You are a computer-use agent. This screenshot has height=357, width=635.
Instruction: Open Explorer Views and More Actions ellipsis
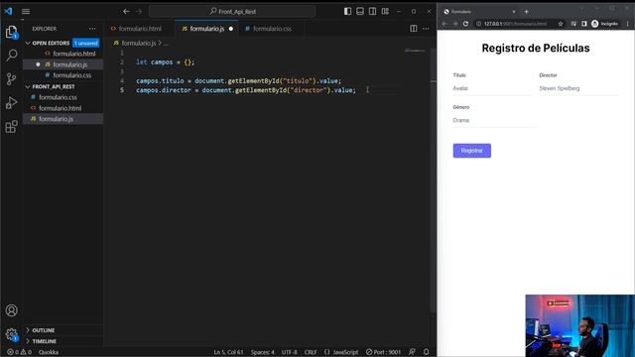pyautogui.click(x=92, y=29)
